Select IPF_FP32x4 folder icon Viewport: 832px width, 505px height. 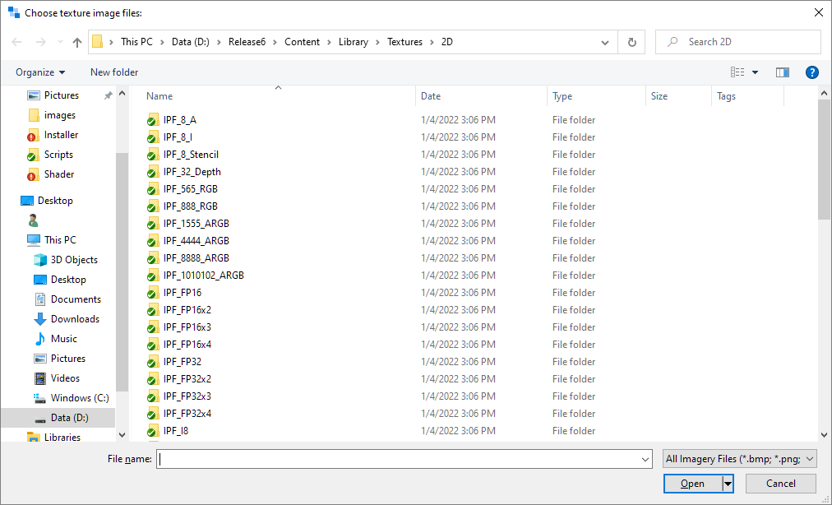pos(153,414)
